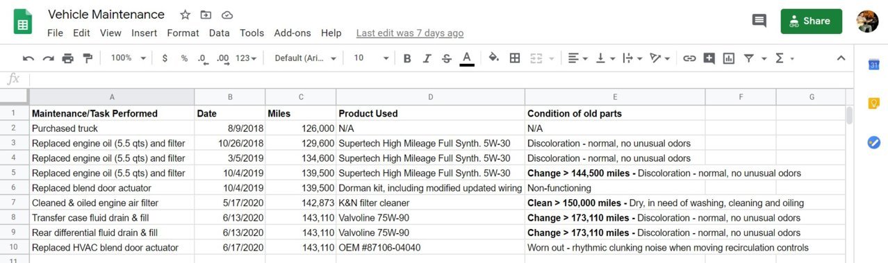Redo the last action
This screenshot has height=263, width=888.
(48, 58)
